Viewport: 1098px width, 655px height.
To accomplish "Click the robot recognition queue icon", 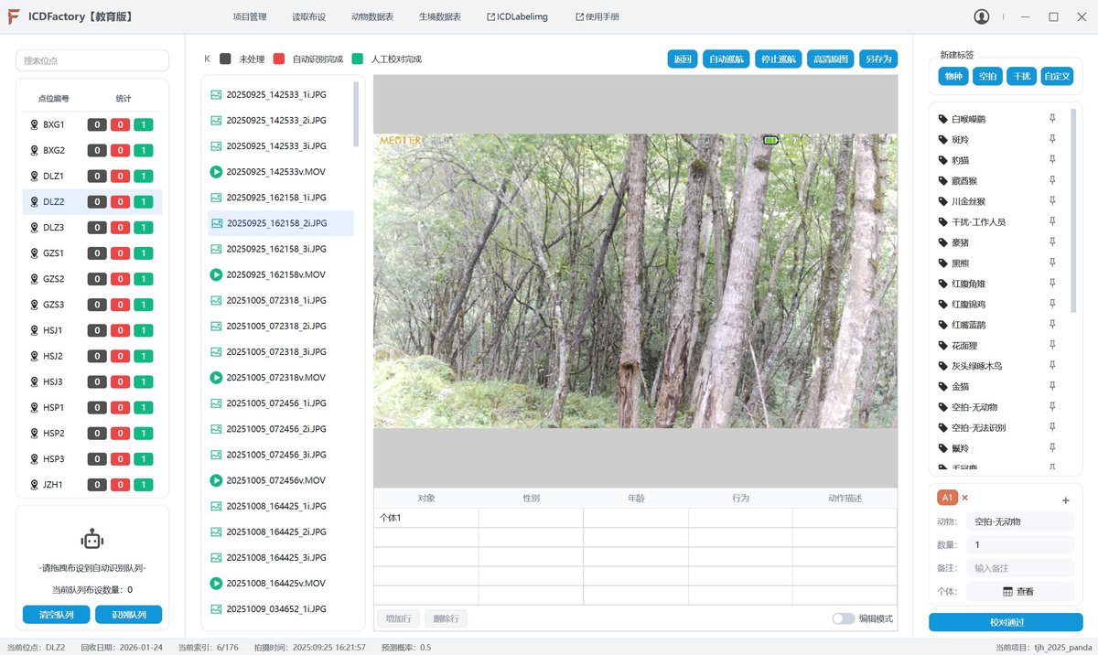I will coord(92,540).
